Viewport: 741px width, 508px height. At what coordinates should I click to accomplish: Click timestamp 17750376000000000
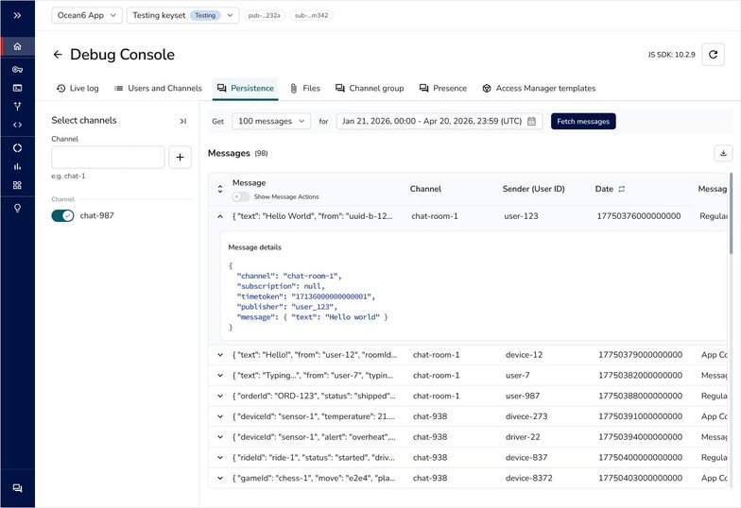tap(639, 216)
